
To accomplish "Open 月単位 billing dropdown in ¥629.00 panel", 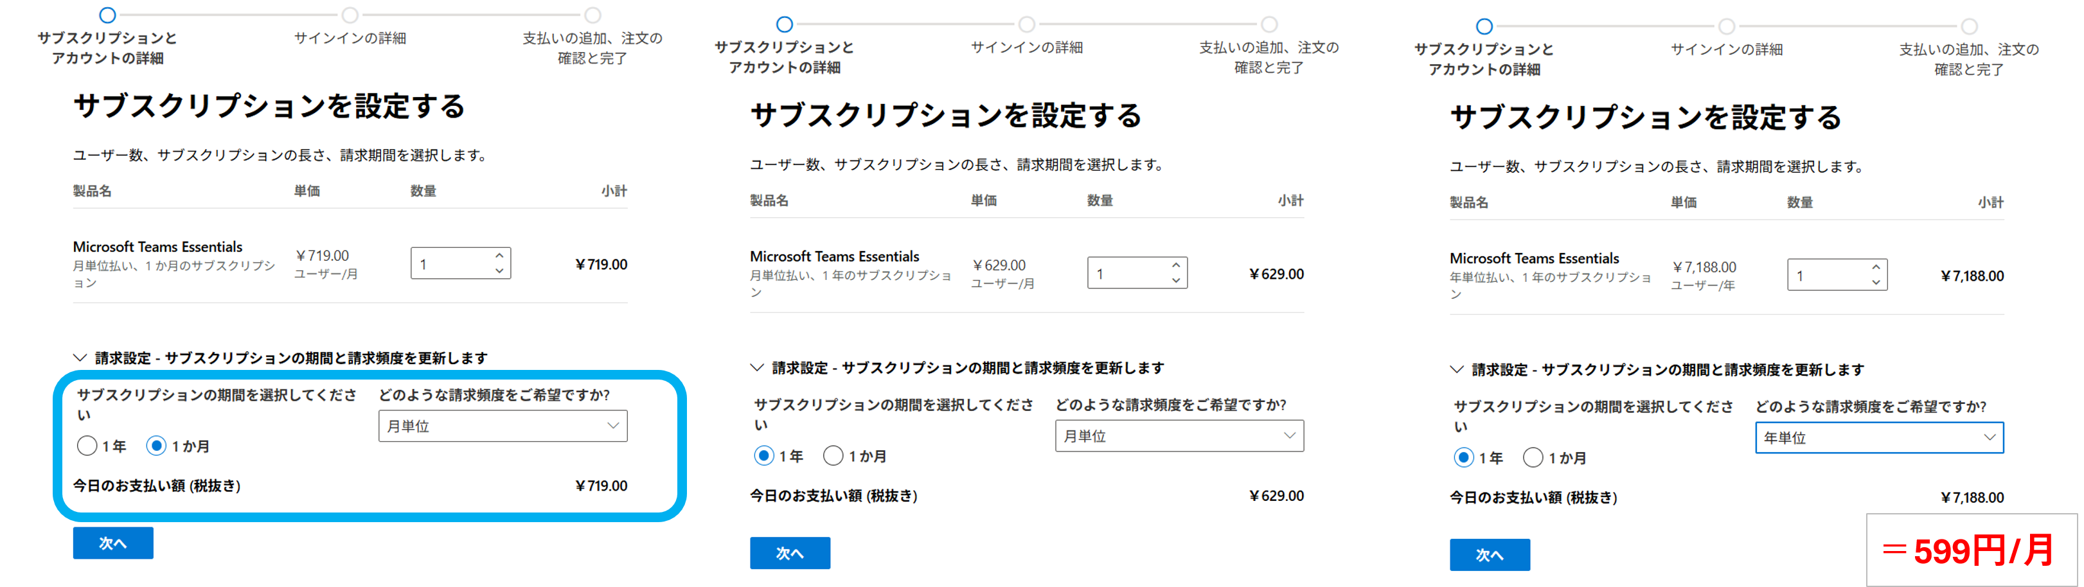I will click(x=1180, y=436).
